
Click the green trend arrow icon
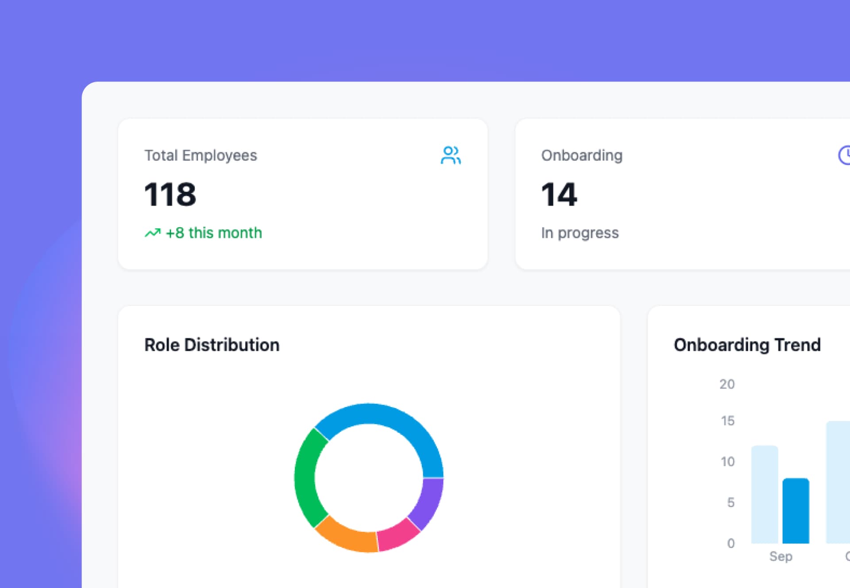tap(152, 232)
